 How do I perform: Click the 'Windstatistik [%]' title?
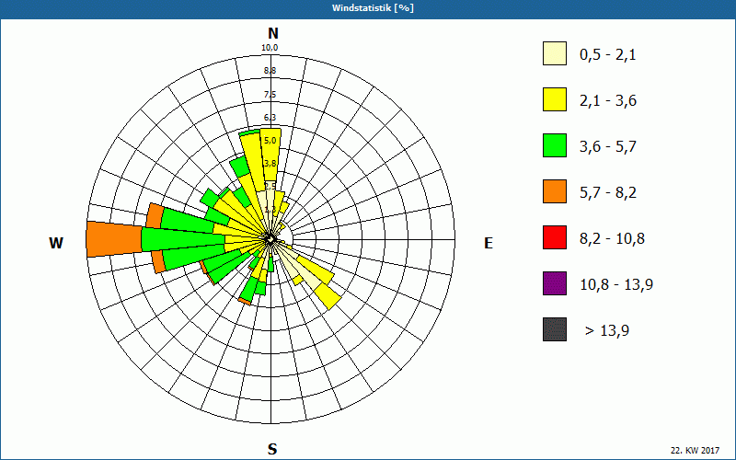(x=373, y=8)
